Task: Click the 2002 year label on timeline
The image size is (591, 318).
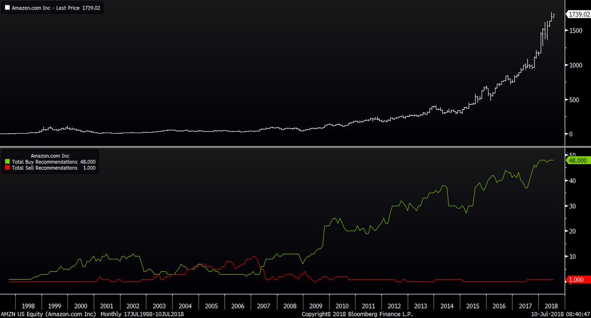Action: 133,306
